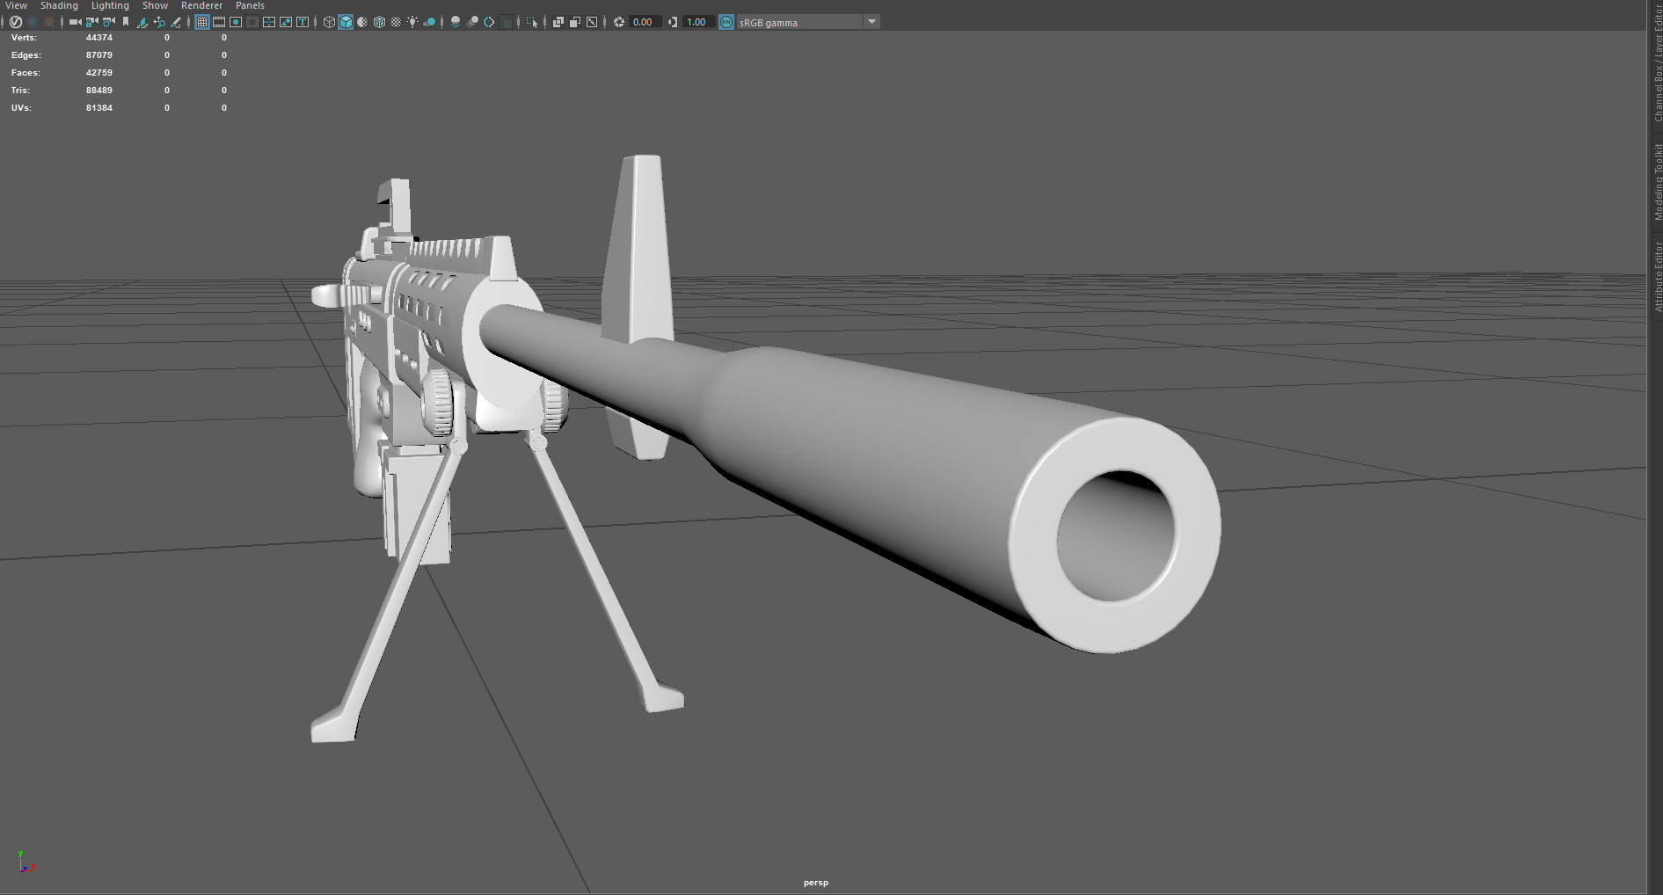Open the Panels menu

250,5
